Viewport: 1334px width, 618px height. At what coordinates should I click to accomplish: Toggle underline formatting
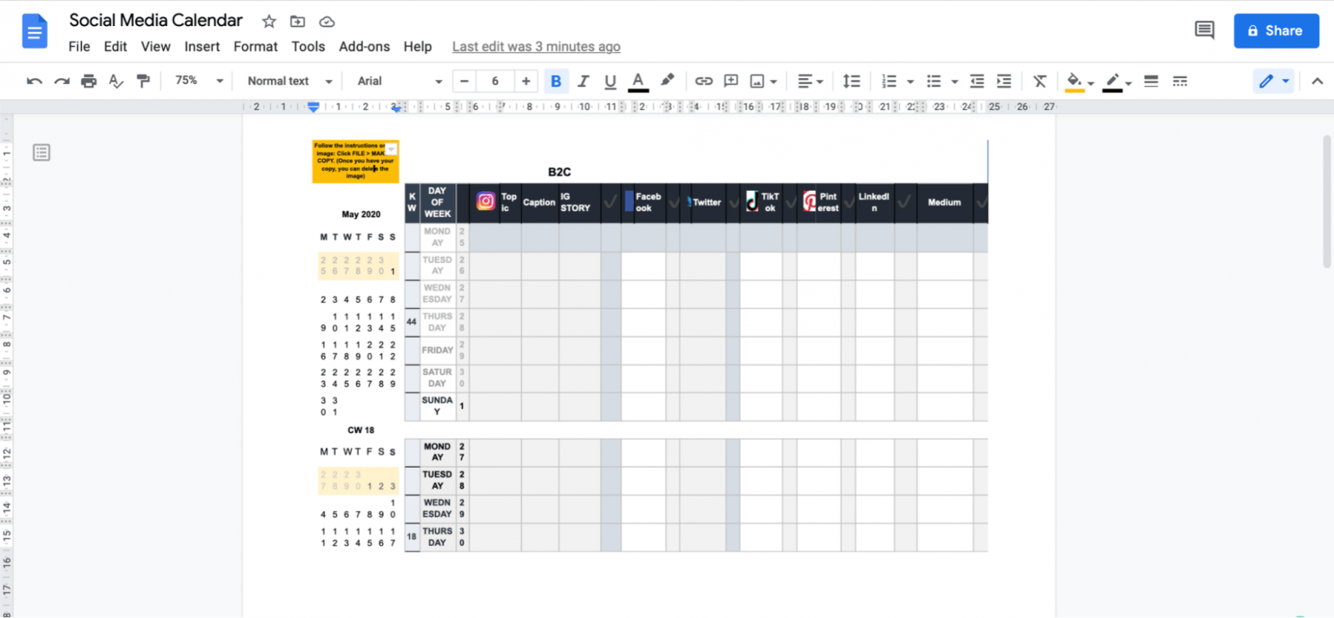click(610, 81)
